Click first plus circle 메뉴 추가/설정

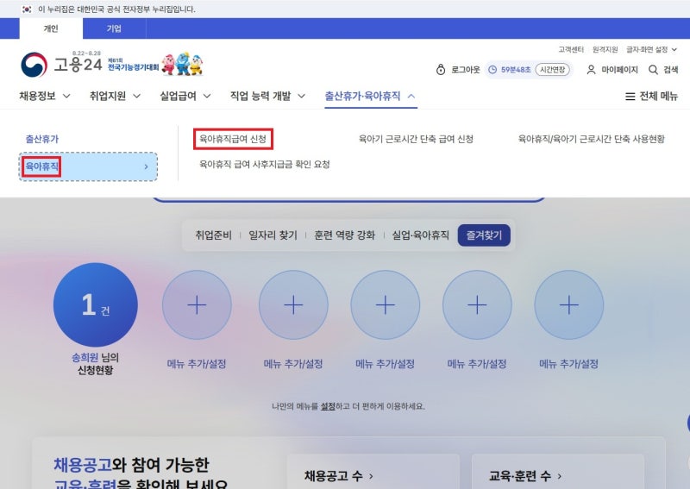click(197, 305)
